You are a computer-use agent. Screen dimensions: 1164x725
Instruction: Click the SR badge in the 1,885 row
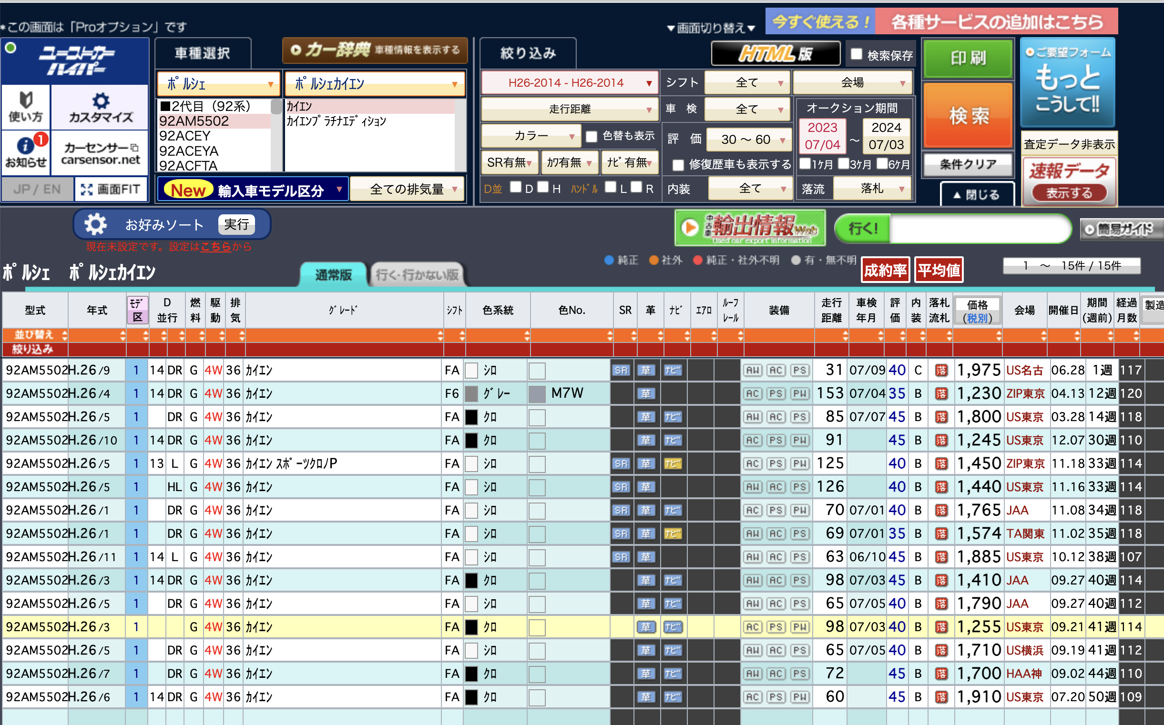[x=621, y=557]
